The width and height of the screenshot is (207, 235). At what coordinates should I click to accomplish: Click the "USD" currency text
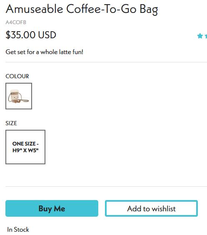47,35
